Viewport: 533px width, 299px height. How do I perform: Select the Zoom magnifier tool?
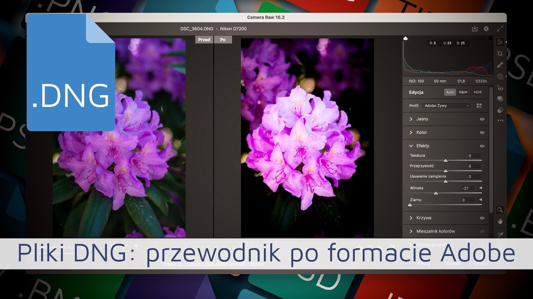(x=500, y=210)
